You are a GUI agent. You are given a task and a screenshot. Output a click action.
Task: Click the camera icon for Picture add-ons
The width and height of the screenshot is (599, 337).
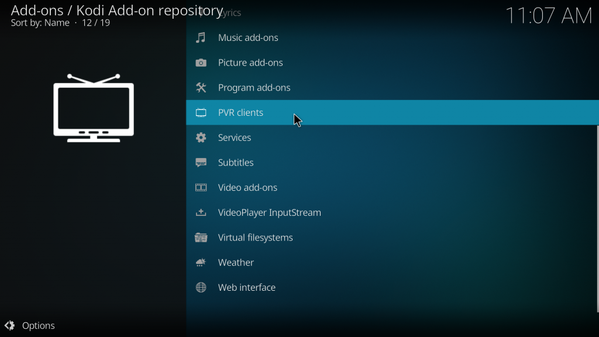201,63
